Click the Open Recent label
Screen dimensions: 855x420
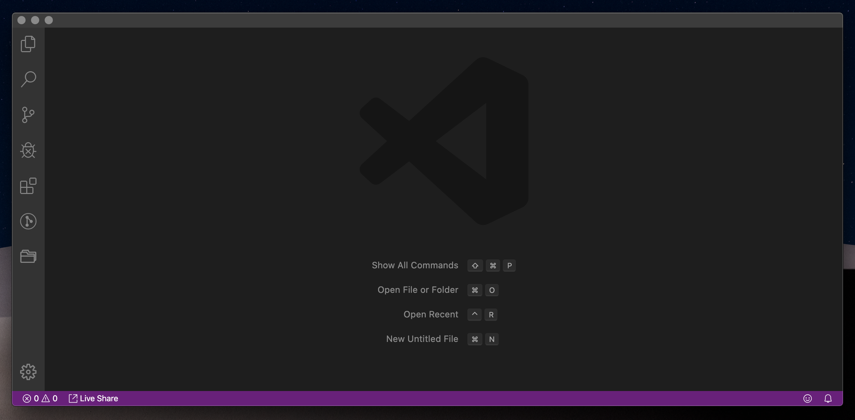pyautogui.click(x=431, y=315)
